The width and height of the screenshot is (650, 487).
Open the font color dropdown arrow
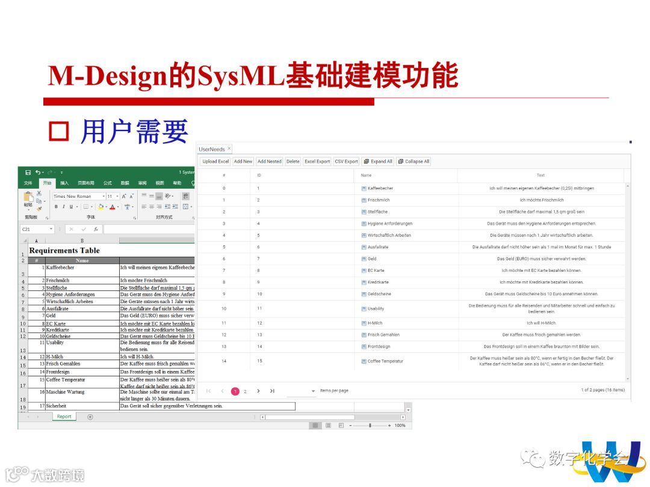point(118,207)
